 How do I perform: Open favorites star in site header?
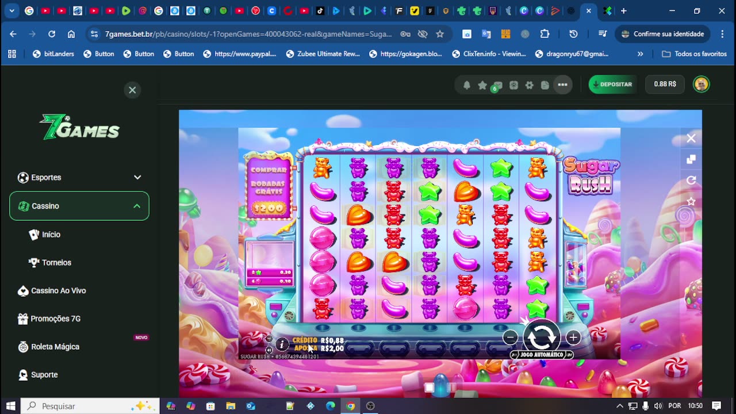482,85
